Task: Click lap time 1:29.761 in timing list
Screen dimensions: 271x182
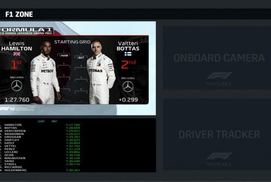Action: pyautogui.click(x=73, y=137)
